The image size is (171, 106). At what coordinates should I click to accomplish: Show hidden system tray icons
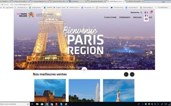point(142,104)
